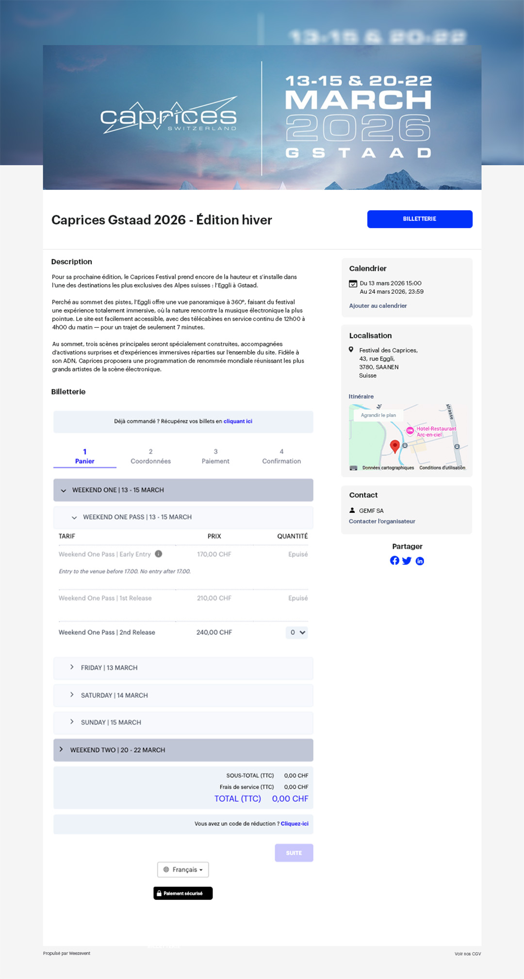Viewport: 524px width, 979px height.
Task: Select the Panier step tab
Action: 85,456
